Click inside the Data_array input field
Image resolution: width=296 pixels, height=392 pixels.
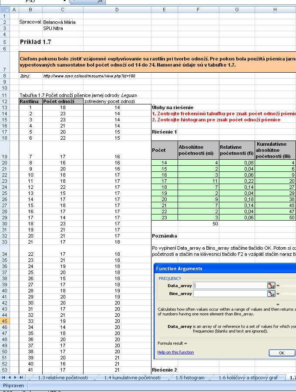[230, 285]
